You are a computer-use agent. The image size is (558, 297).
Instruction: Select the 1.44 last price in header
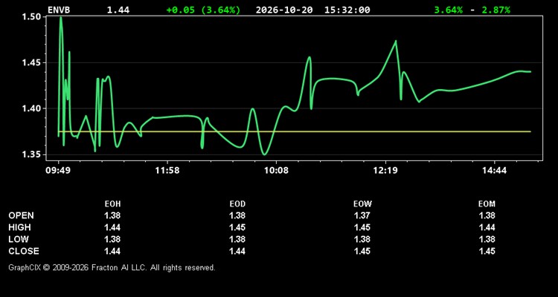click(118, 10)
